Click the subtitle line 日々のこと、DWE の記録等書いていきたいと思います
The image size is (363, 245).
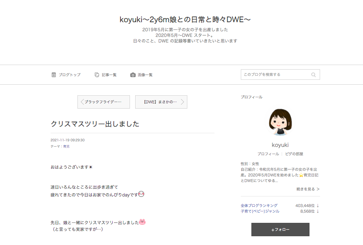tap(185, 41)
